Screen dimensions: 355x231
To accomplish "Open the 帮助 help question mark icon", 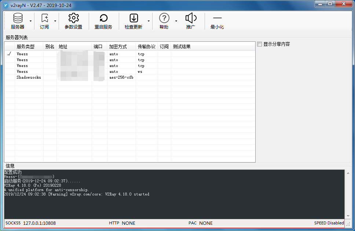I will [164, 18].
